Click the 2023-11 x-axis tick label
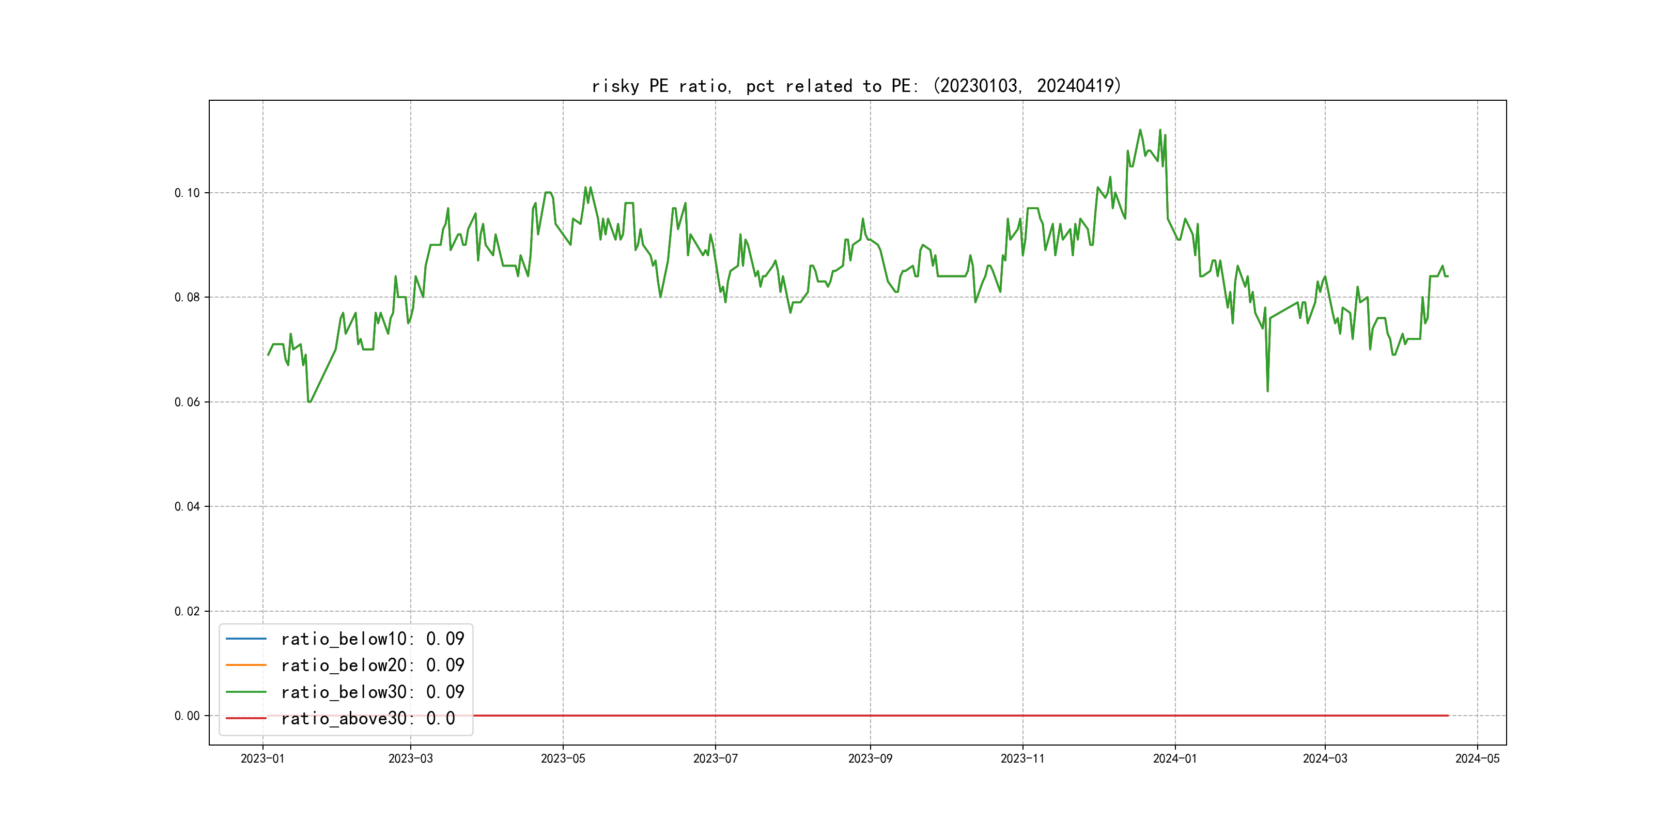 coord(1022,758)
